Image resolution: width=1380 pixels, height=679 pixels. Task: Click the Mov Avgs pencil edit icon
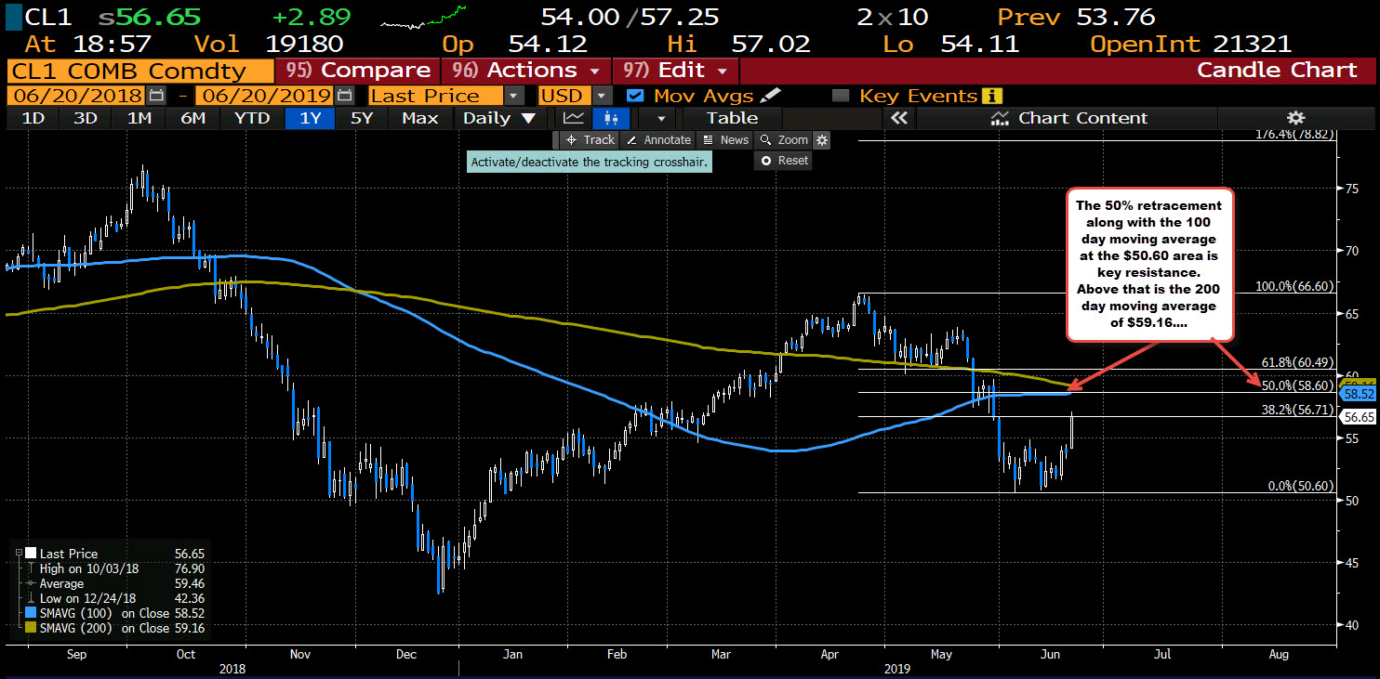point(770,96)
